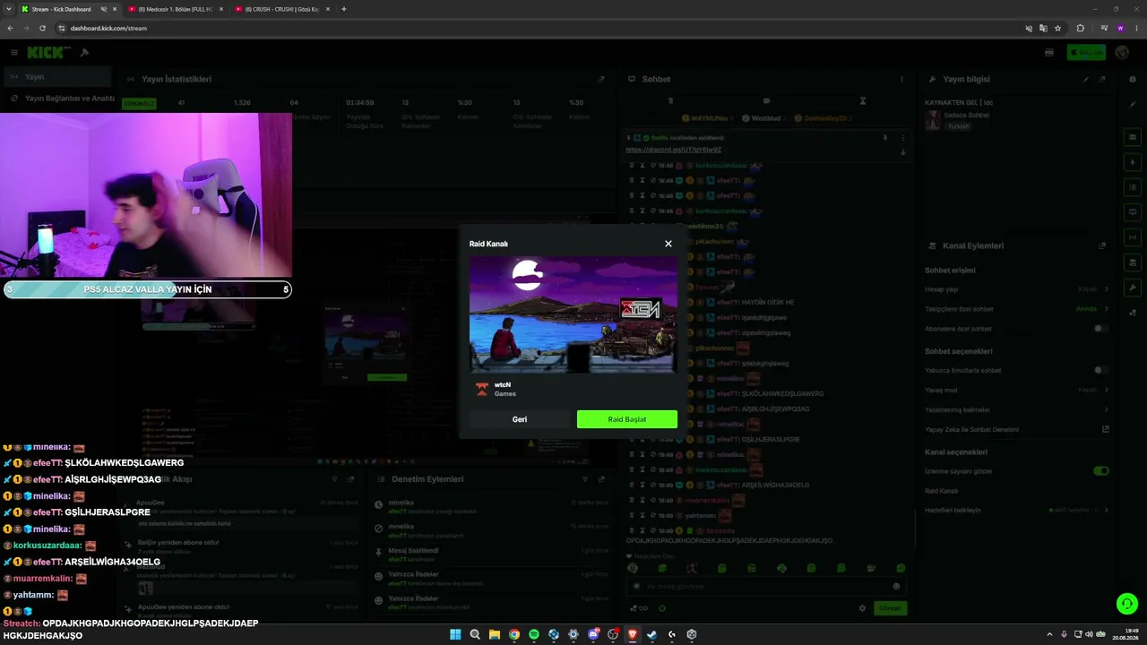Viewport: 1147px width, 645px height.
Task: Open the user avatar menu in Kick header
Action: click(x=1121, y=53)
